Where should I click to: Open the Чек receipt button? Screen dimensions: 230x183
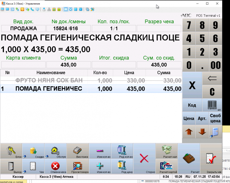coord(34,166)
